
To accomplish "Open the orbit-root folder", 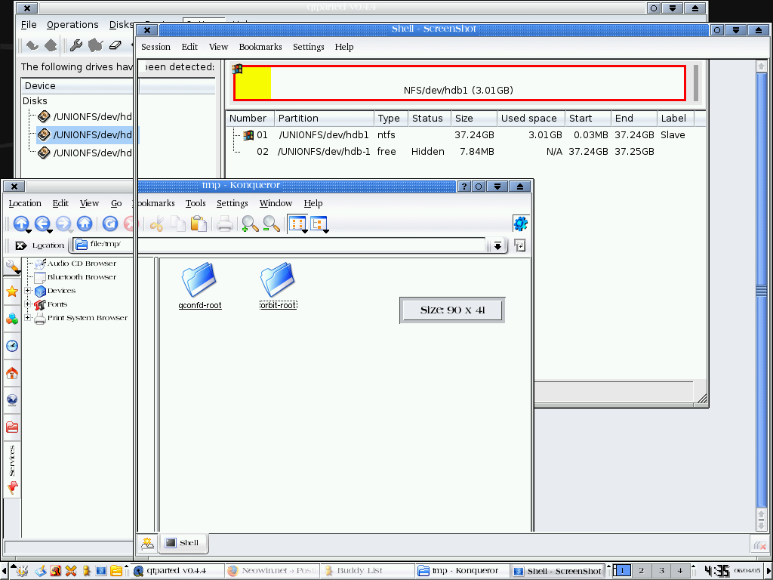I will [278, 279].
